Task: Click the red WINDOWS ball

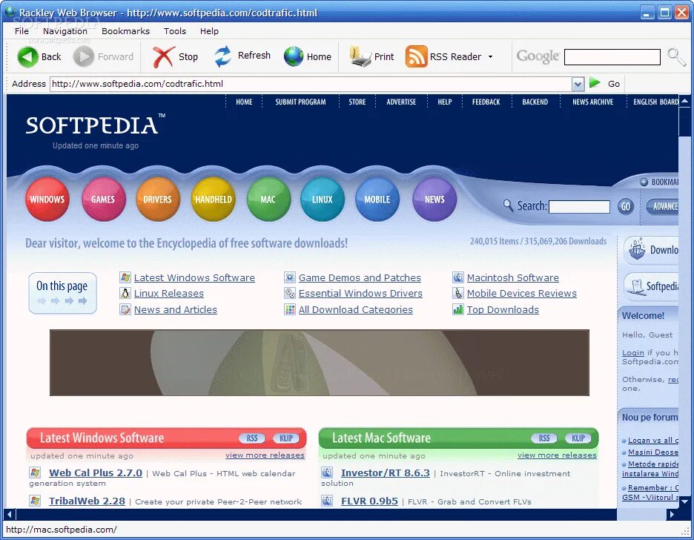Action: point(47,200)
